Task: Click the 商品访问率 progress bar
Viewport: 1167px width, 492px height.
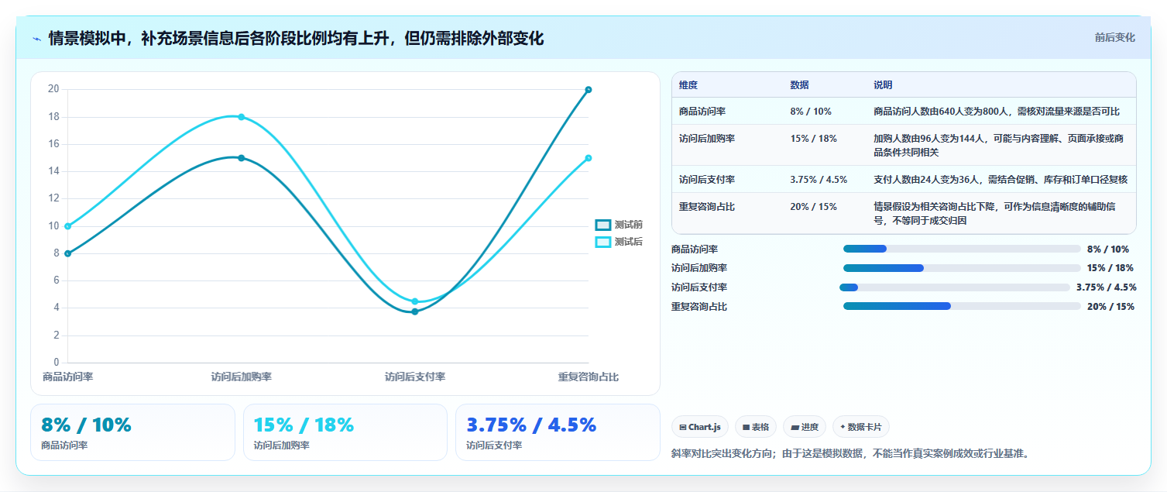Action: click(x=962, y=249)
